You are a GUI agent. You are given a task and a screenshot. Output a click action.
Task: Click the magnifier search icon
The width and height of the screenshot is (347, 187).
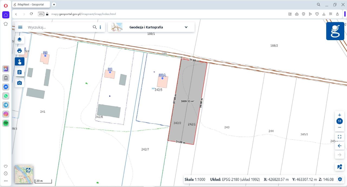click(x=95, y=27)
